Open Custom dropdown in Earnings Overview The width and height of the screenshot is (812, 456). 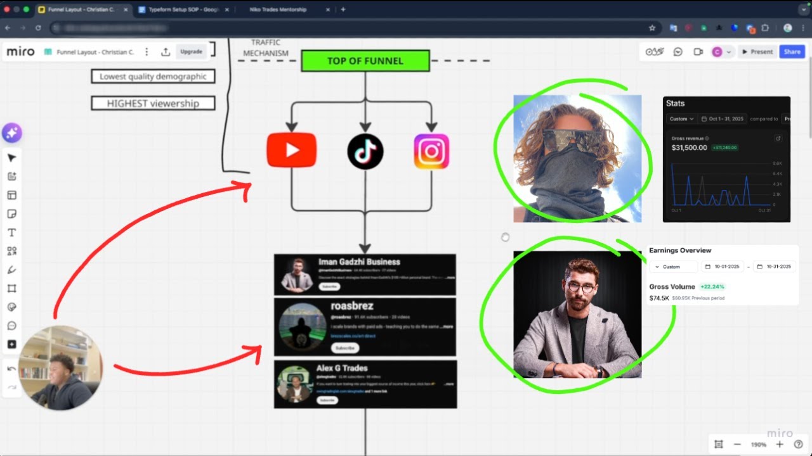tap(674, 267)
